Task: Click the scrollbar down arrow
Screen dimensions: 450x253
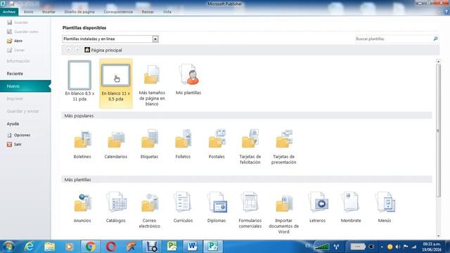Action: tap(438, 236)
